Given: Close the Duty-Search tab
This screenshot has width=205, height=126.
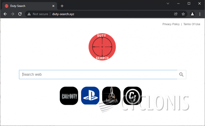Looking at the screenshot, I should coord(54,6).
